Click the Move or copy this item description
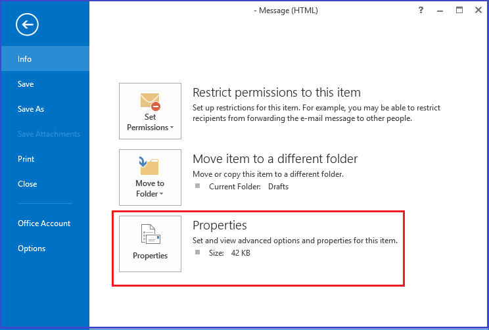The width and height of the screenshot is (489, 330). click(x=268, y=174)
